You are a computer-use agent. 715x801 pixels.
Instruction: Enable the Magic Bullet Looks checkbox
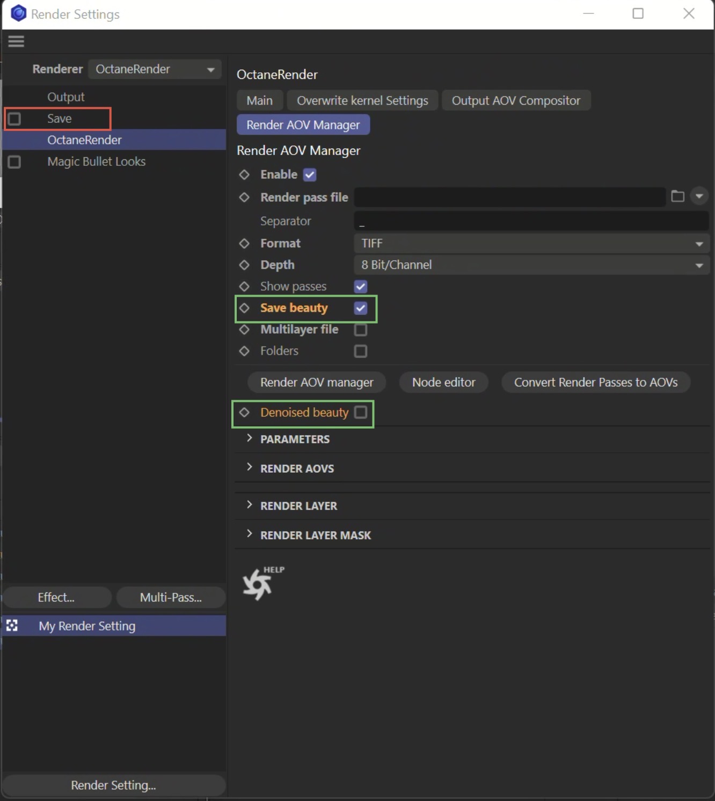click(14, 161)
